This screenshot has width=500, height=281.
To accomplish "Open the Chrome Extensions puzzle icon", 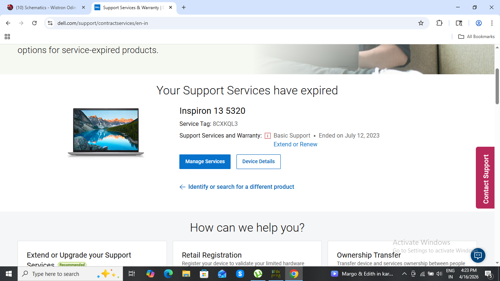I will (x=439, y=23).
